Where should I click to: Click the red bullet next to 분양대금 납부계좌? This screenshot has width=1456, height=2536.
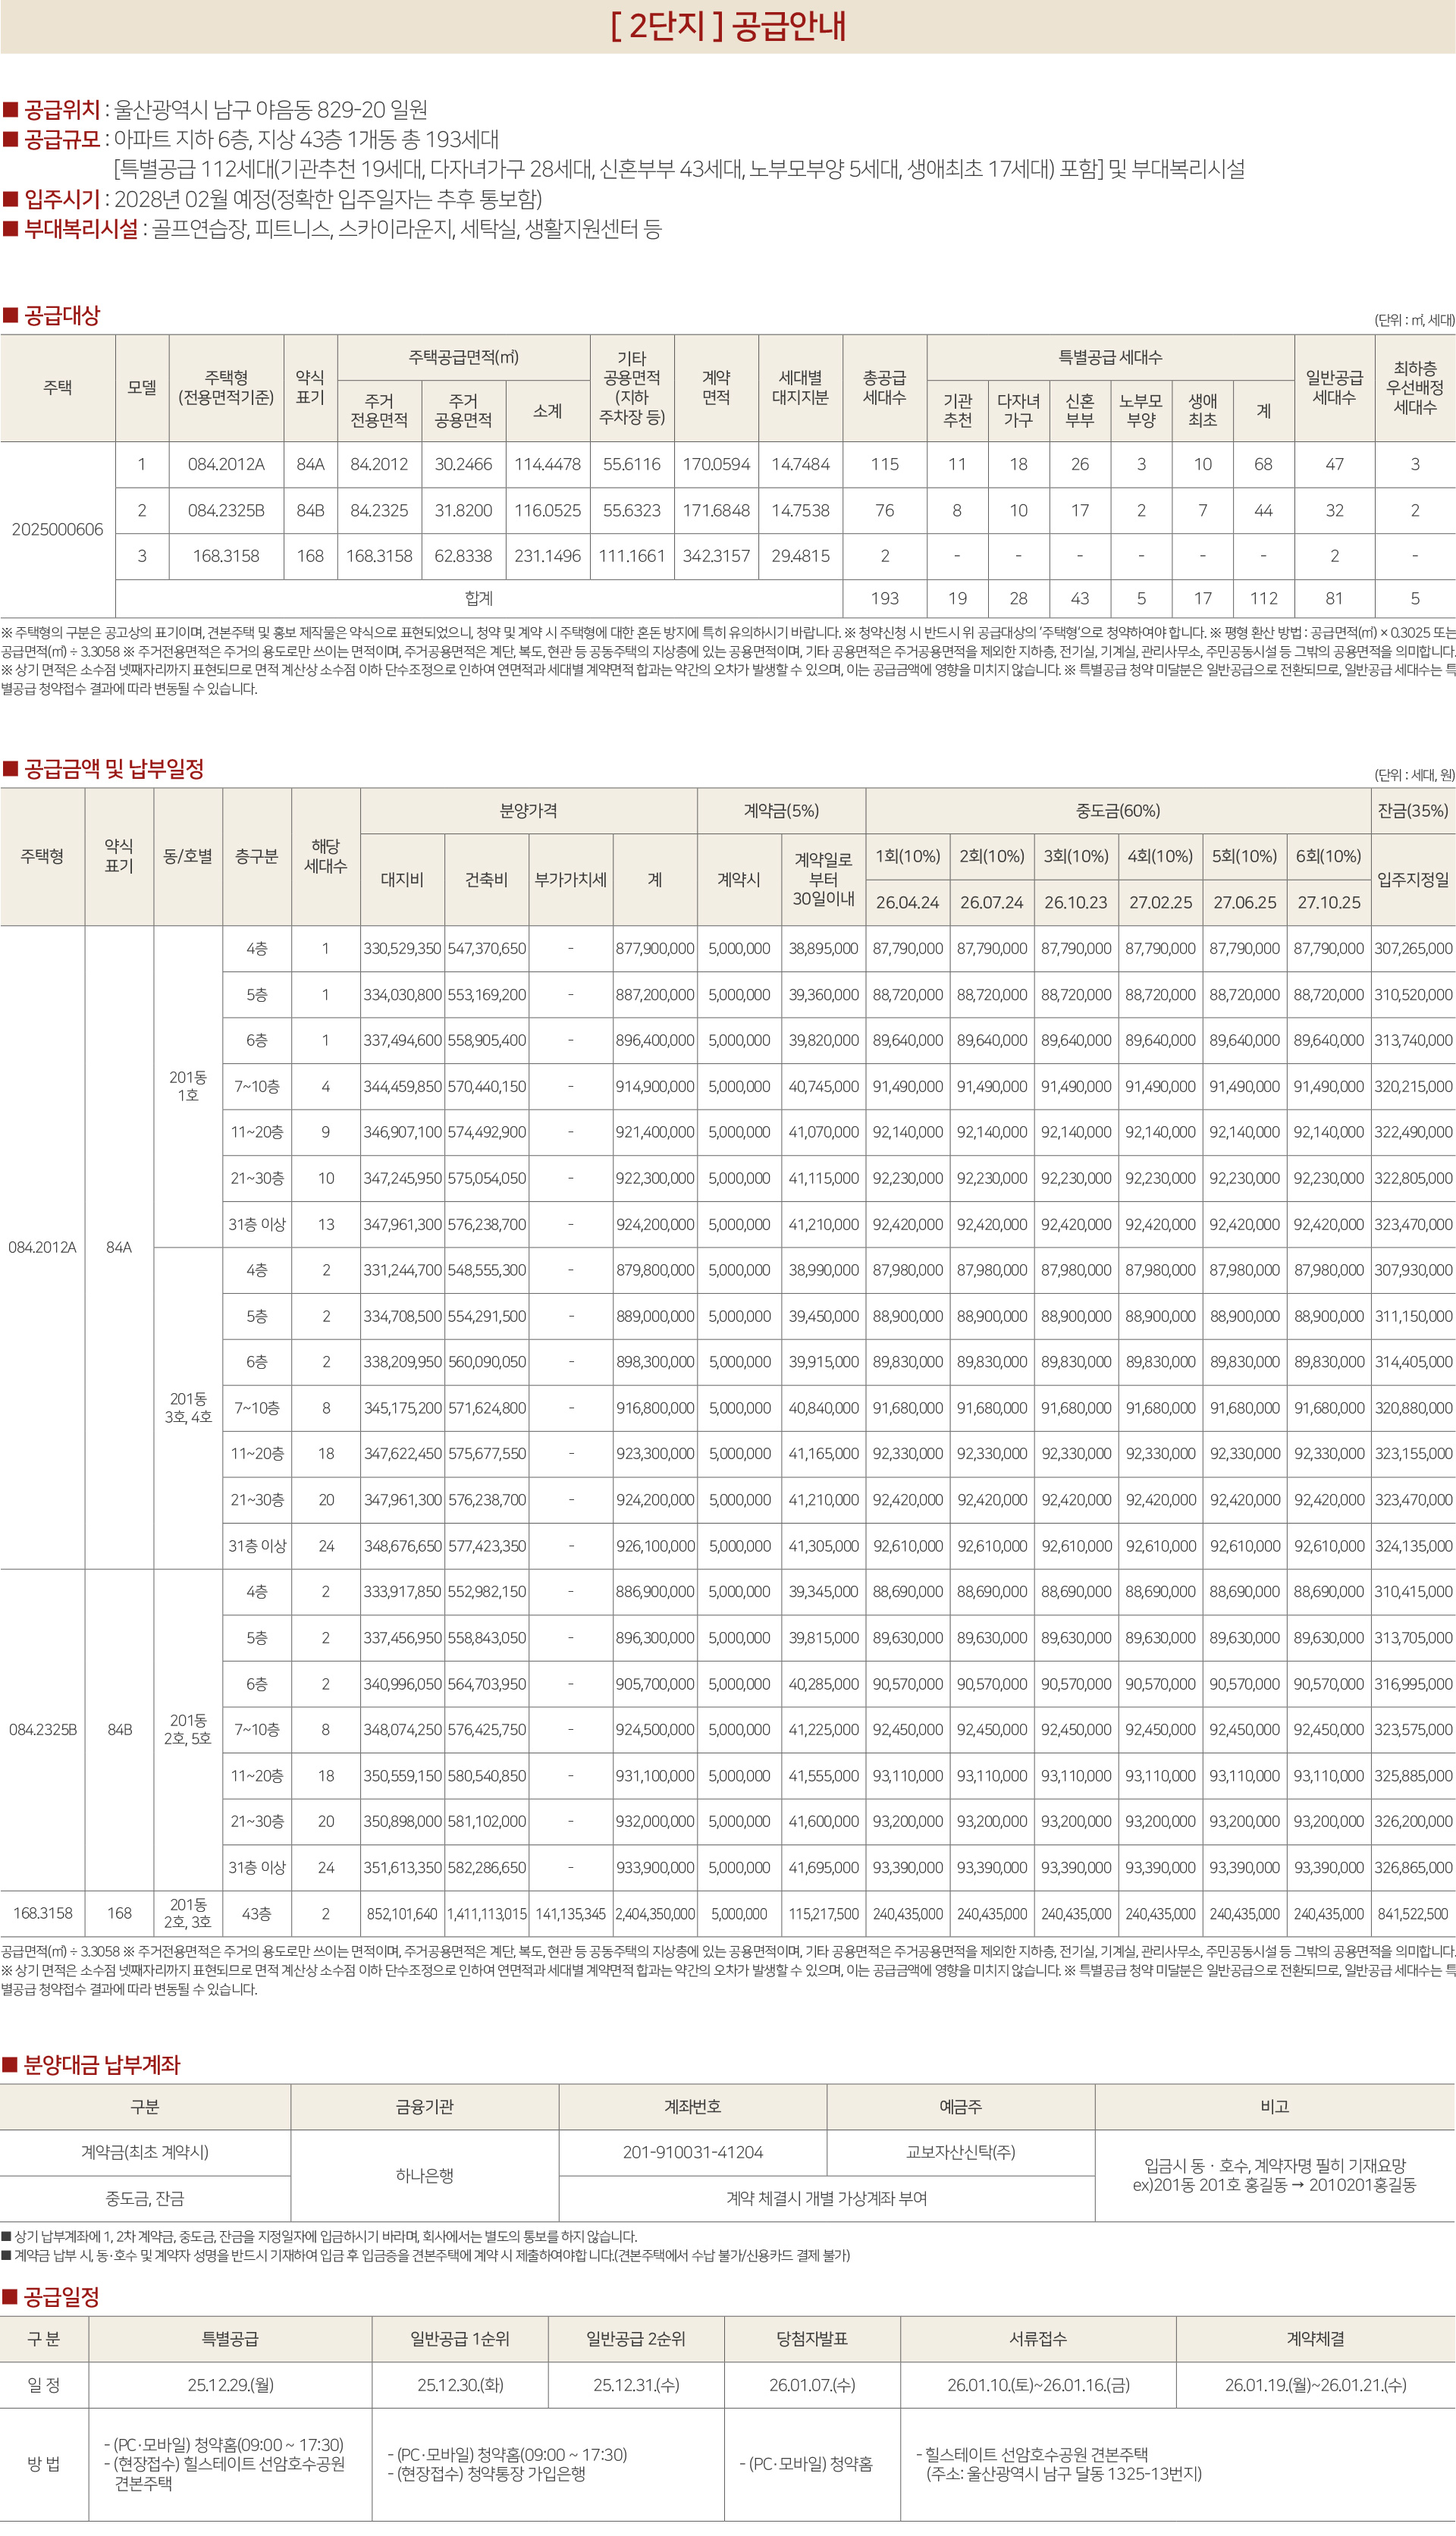[10, 2065]
